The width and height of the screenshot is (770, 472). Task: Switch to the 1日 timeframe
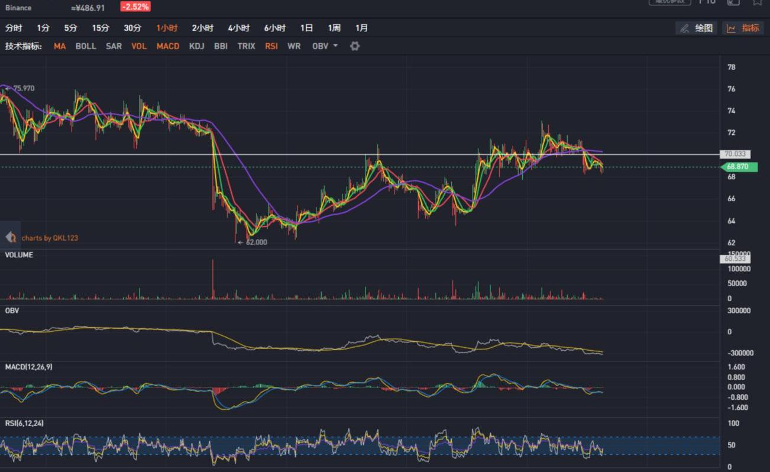click(x=306, y=28)
